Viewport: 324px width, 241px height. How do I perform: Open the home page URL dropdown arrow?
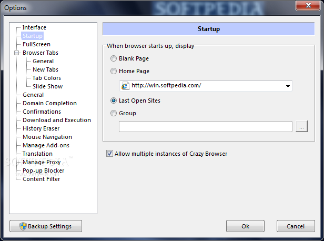pyautogui.click(x=288, y=86)
